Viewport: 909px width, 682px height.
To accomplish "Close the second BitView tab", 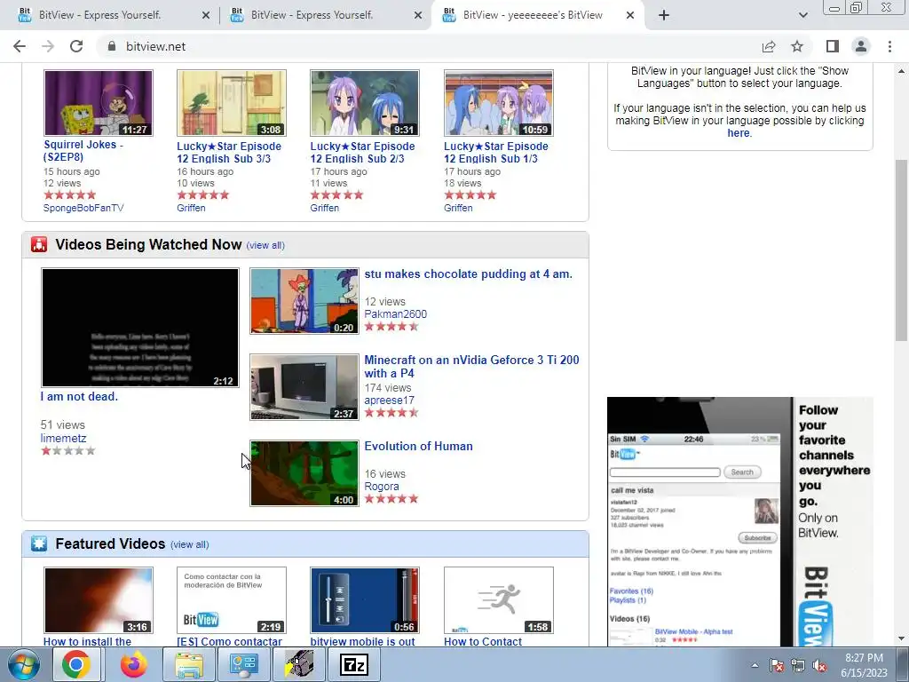I will tap(418, 16).
